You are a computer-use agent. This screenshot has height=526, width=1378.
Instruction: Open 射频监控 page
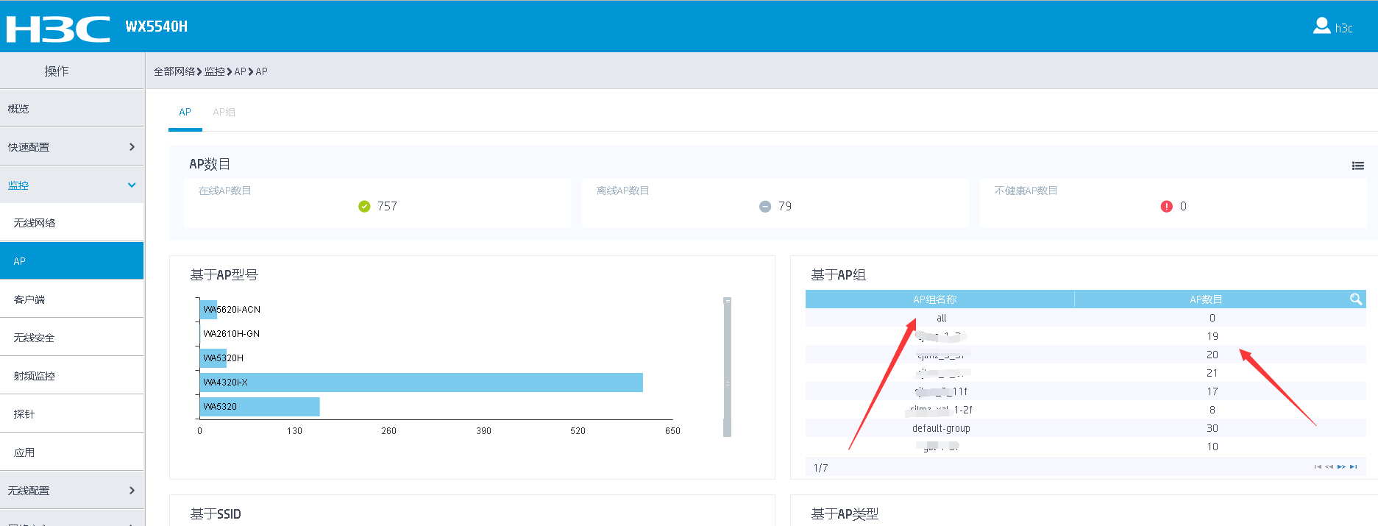(72, 375)
